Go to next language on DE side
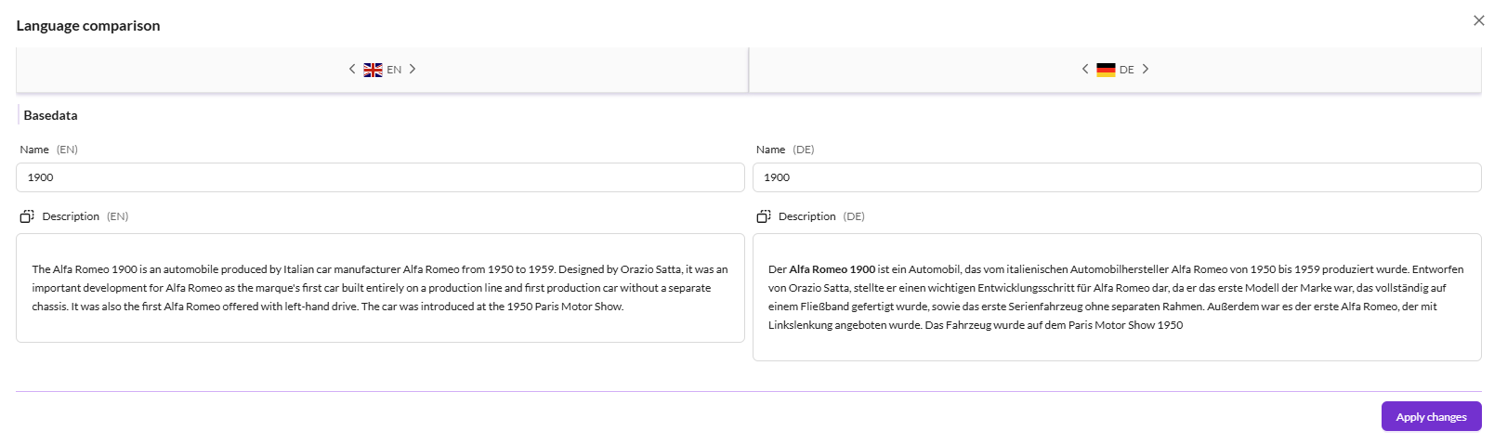Screen dimensions: 1494x444 click(x=1146, y=69)
